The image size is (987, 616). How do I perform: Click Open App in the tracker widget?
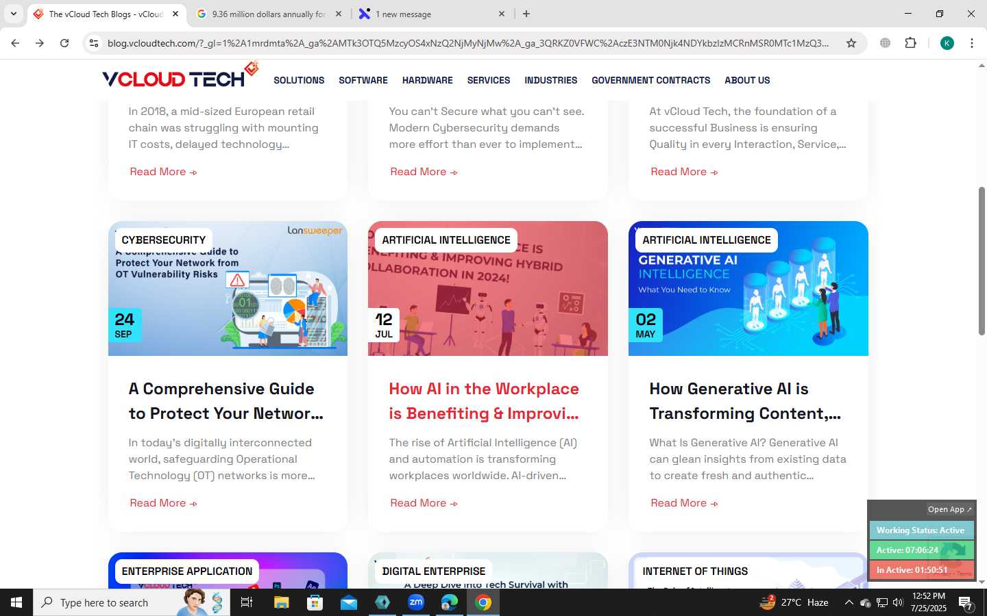[x=949, y=509]
